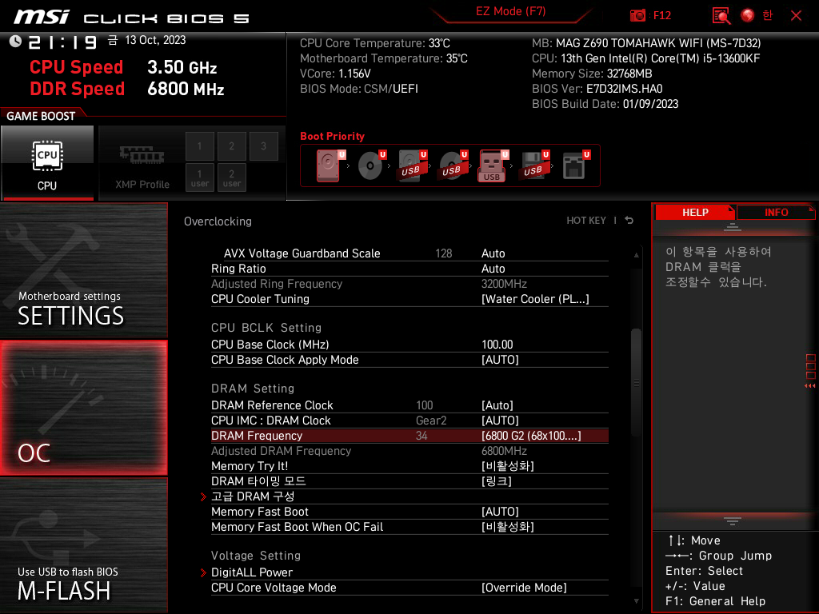Click the GAME BOOST label tab
Screen dimensions: 819x614
[x=41, y=116]
